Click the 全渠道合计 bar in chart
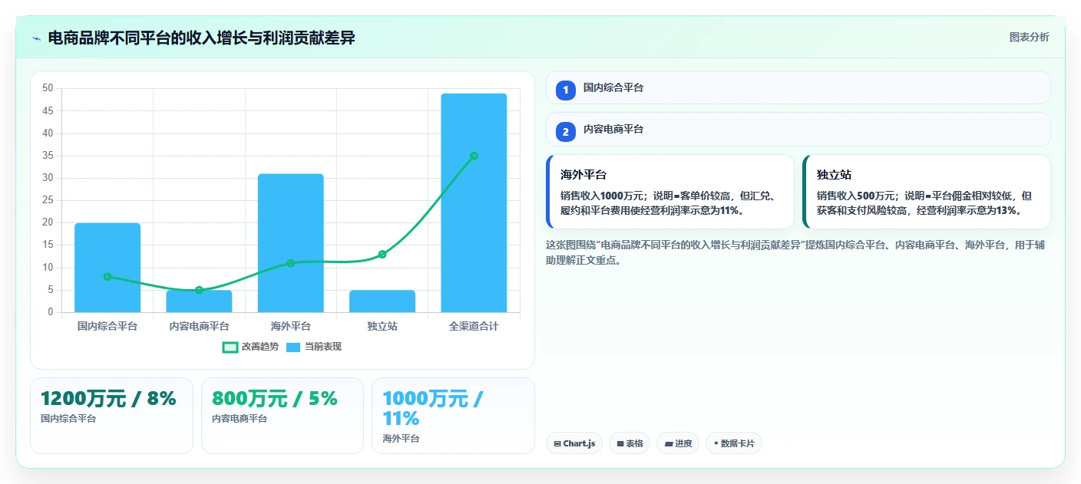1081x484 pixels. click(474, 202)
